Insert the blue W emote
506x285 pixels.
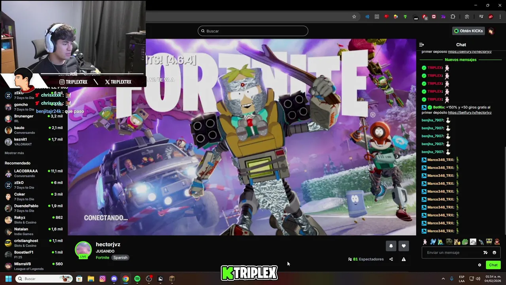(433, 242)
